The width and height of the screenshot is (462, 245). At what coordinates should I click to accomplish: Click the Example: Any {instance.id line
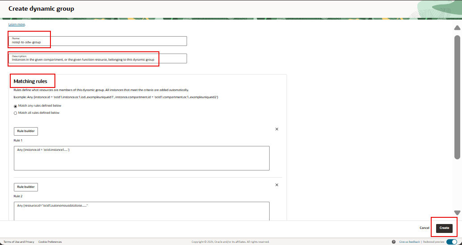(116, 97)
